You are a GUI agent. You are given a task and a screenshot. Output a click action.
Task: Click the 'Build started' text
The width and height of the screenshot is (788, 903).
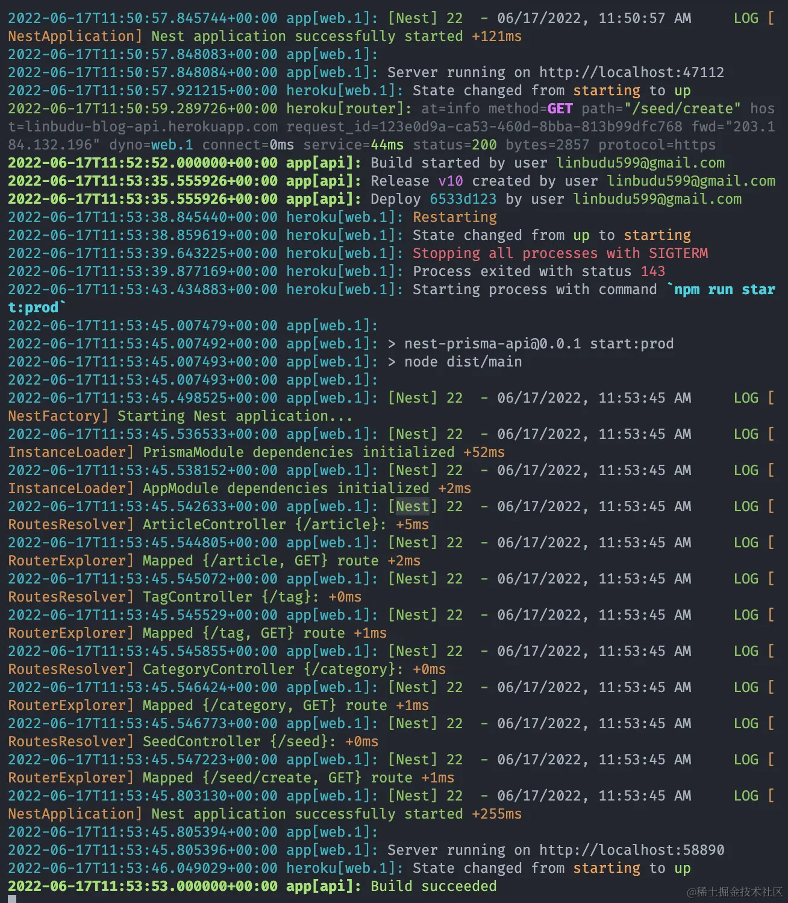coord(425,163)
